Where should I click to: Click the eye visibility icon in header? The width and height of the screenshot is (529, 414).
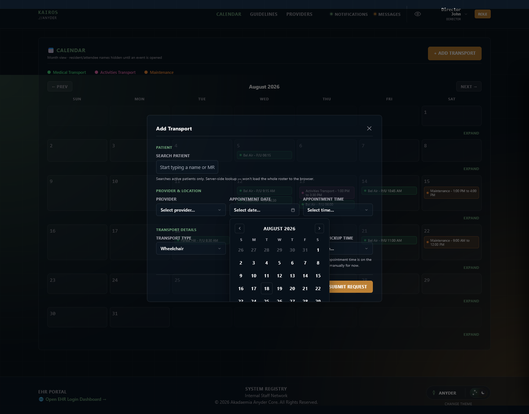pyautogui.click(x=418, y=14)
